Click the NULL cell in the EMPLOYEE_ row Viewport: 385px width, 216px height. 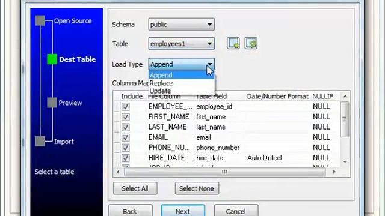pyautogui.click(x=321, y=107)
